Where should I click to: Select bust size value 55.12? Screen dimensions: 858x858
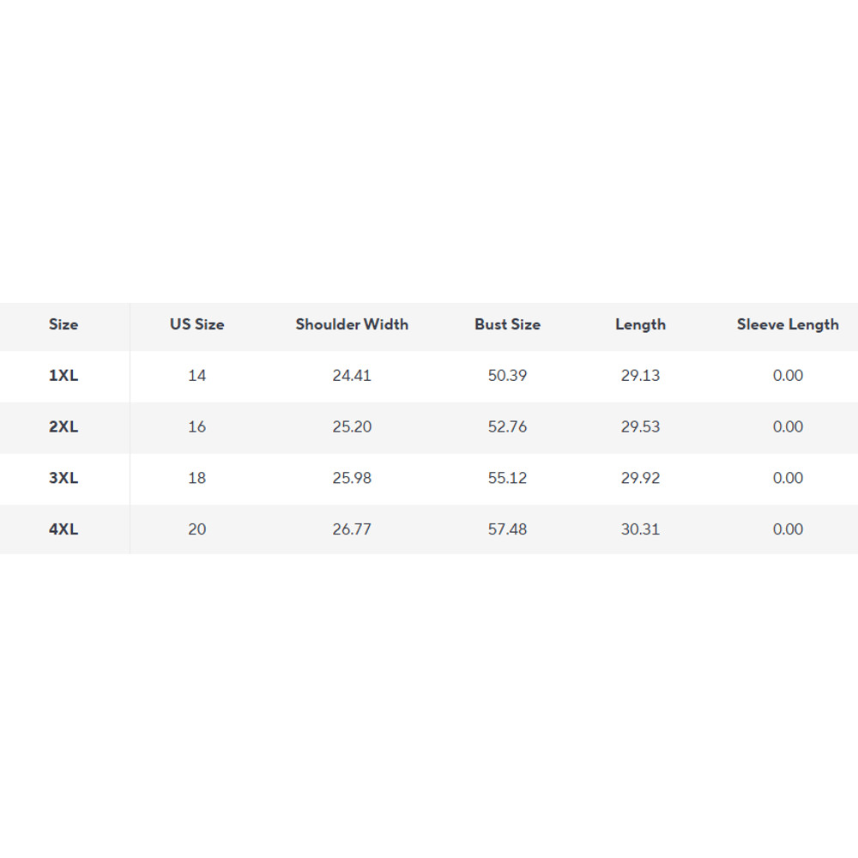pos(507,478)
